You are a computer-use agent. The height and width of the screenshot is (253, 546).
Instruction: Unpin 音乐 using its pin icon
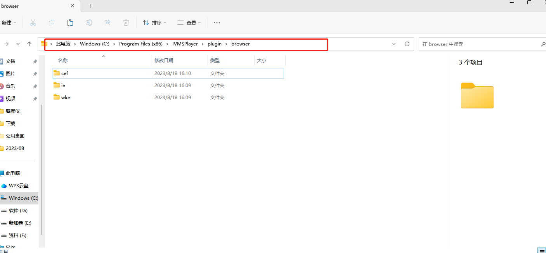(x=35, y=86)
